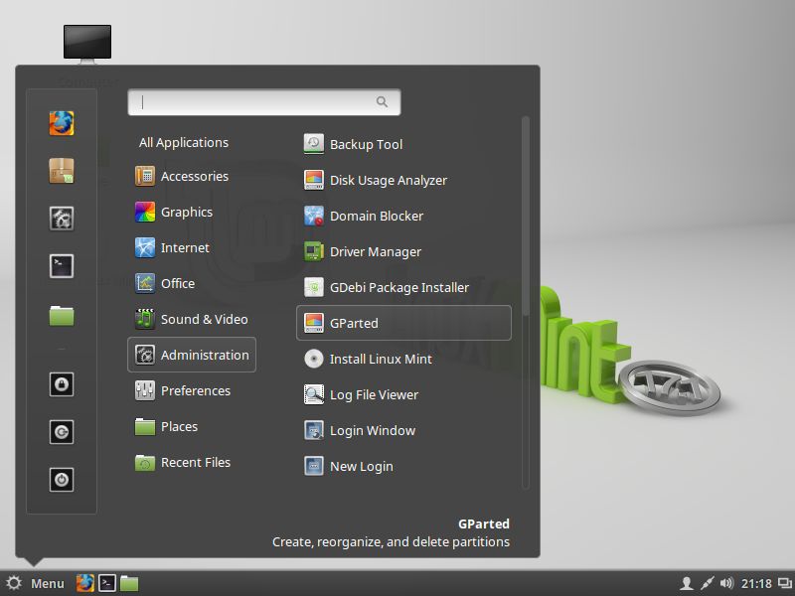Click the rainbow Graphics category icon
The width and height of the screenshot is (795, 596).
[x=145, y=212]
